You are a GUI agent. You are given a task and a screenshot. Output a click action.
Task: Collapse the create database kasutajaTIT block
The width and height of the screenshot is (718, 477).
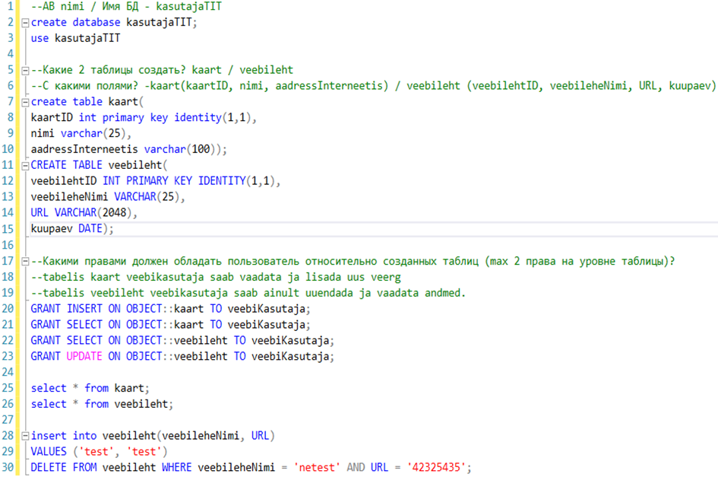click(26, 23)
